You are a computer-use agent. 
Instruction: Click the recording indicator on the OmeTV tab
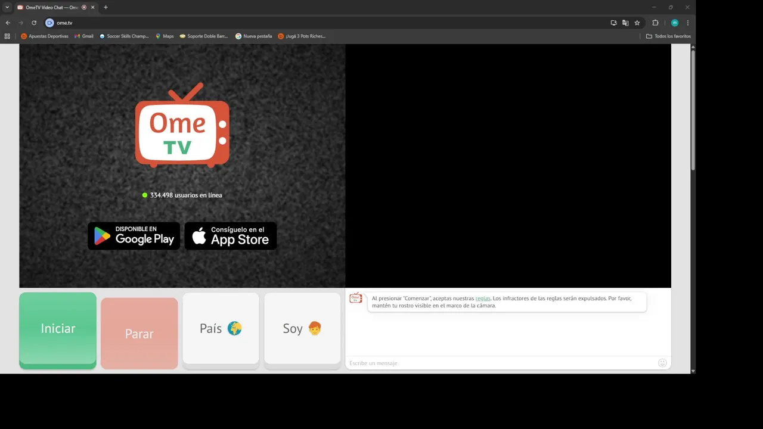coord(84,7)
